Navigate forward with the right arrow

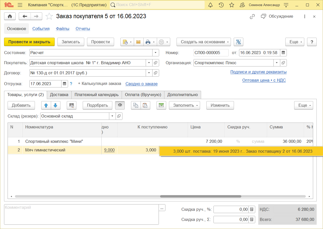click(36, 16)
